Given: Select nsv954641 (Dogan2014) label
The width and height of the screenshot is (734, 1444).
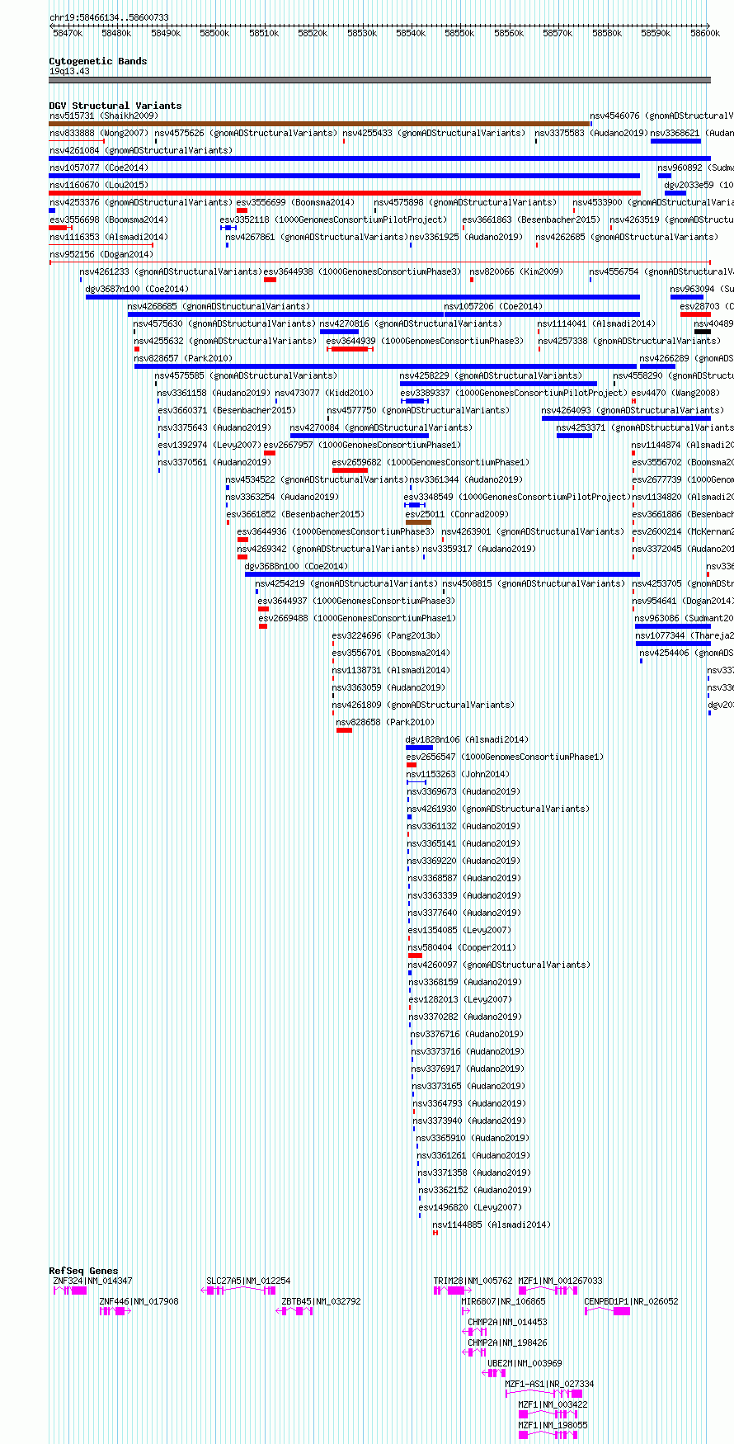Looking at the screenshot, I should coord(683,601).
